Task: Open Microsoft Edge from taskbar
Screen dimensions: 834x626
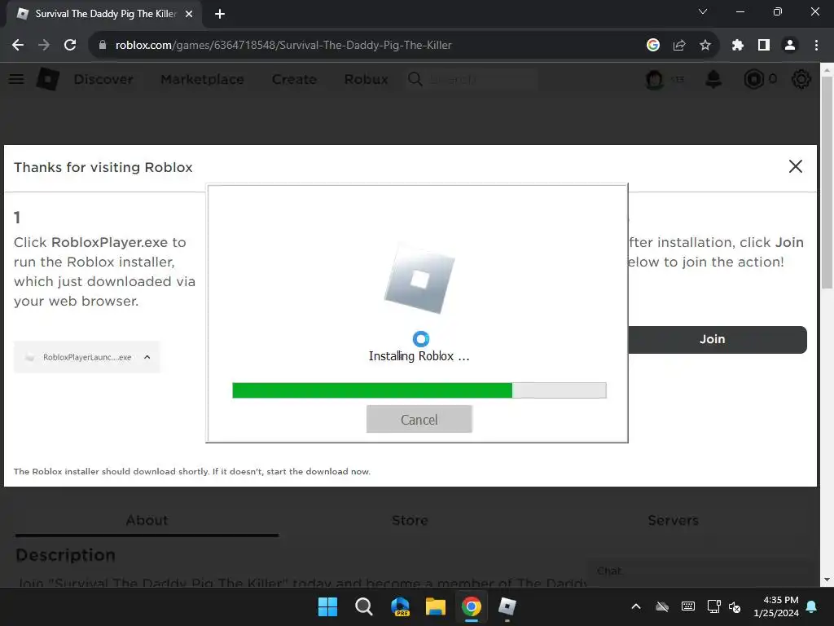Action: (x=400, y=606)
